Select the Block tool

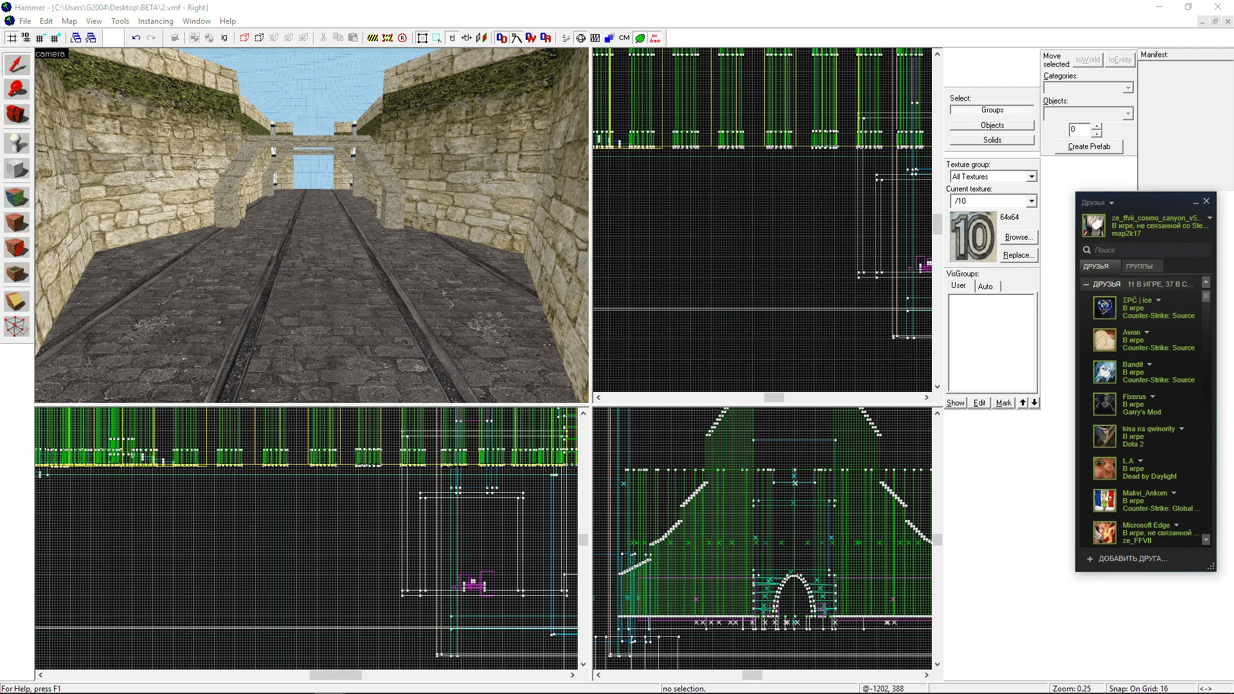point(17,169)
